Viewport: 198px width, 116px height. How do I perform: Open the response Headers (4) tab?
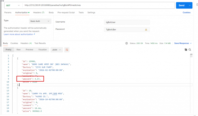(26, 43)
